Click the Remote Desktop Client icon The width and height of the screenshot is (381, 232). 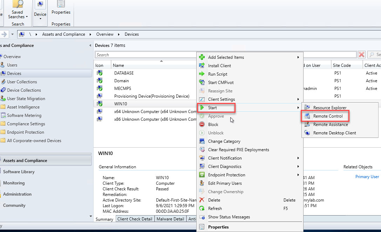[307, 133]
